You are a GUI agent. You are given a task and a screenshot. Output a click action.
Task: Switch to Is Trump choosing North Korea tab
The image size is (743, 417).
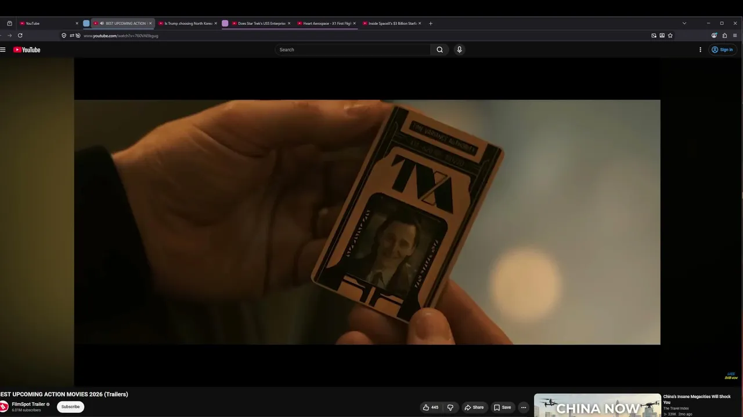[188, 23]
